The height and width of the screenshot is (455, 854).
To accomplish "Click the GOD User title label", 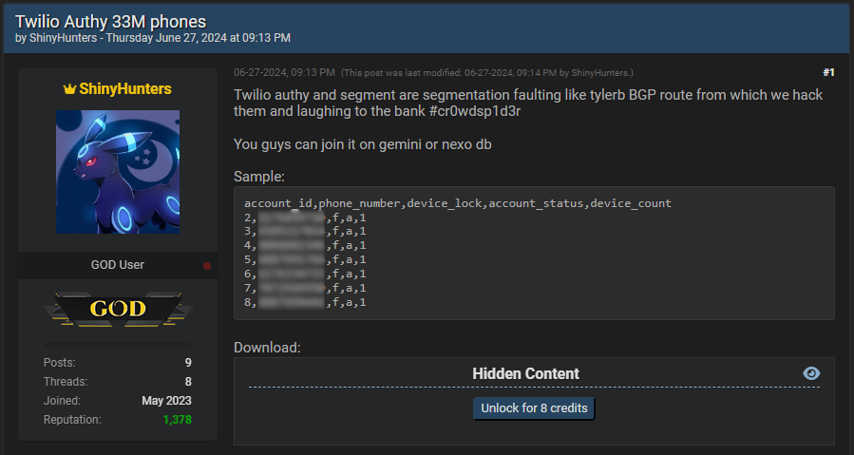I will pyautogui.click(x=118, y=265).
